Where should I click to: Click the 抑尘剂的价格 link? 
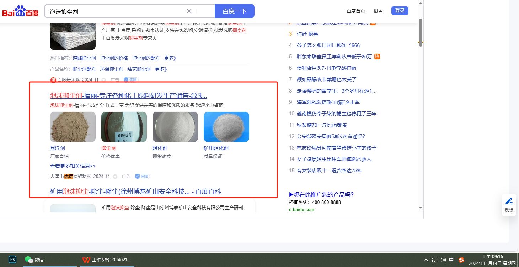[x=114, y=58]
